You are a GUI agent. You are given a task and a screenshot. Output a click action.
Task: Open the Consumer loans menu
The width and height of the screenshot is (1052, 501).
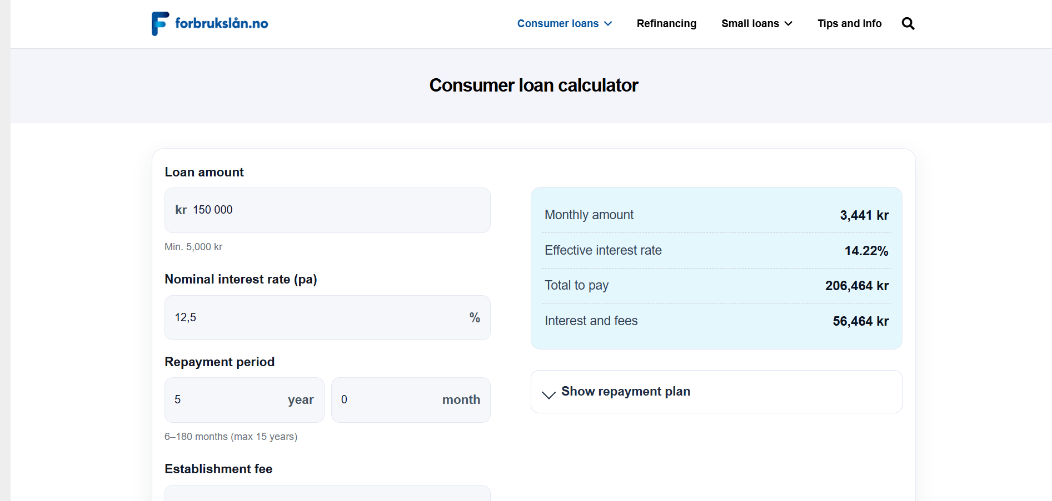pyautogui.click(x=557, y=23)
